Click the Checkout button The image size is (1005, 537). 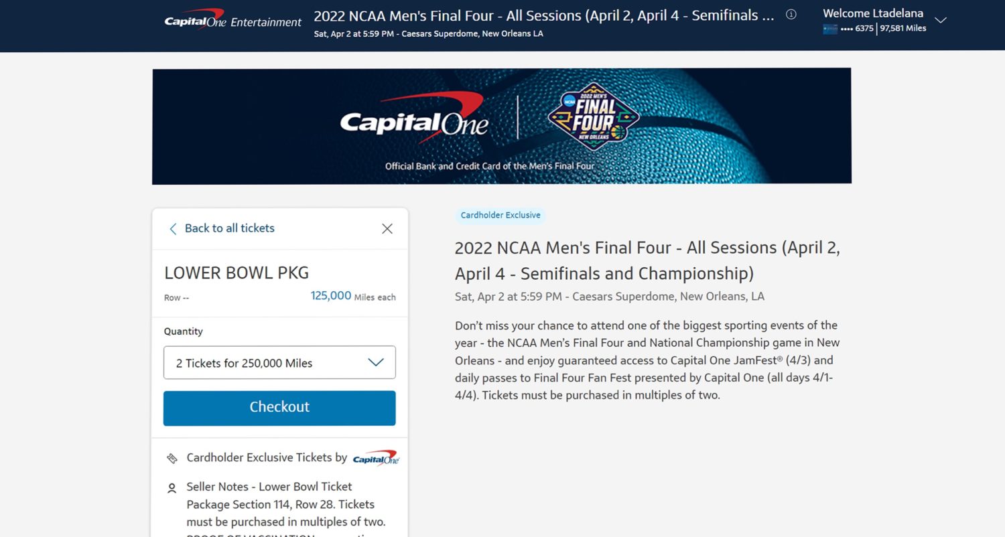coord(279,407)
